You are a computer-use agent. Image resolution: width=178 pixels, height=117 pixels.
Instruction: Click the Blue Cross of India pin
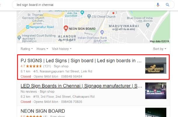click(148, 25)
